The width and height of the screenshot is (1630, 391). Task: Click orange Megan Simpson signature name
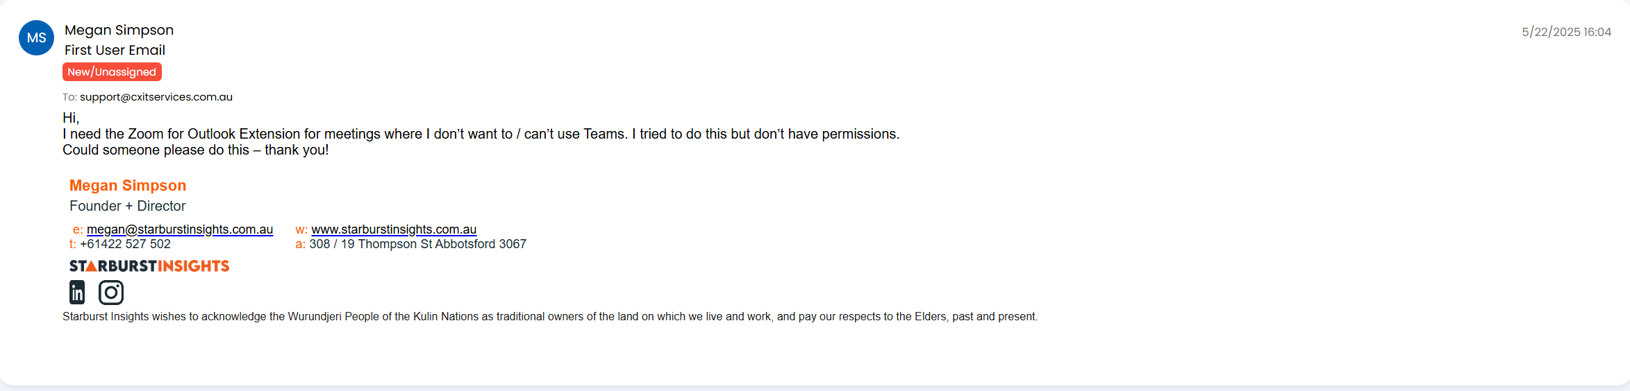(x=128, y=186)
